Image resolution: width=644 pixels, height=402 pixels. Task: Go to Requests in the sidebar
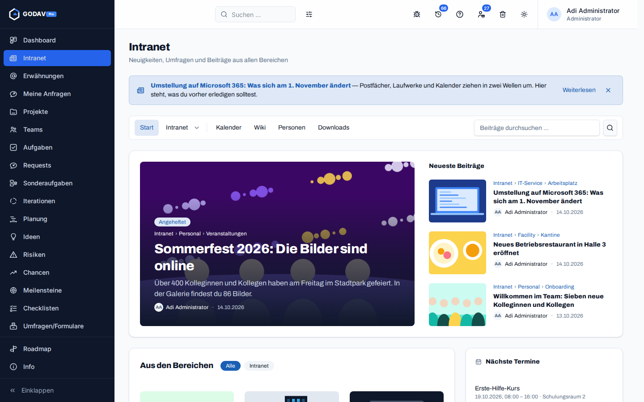pos(57,165)
